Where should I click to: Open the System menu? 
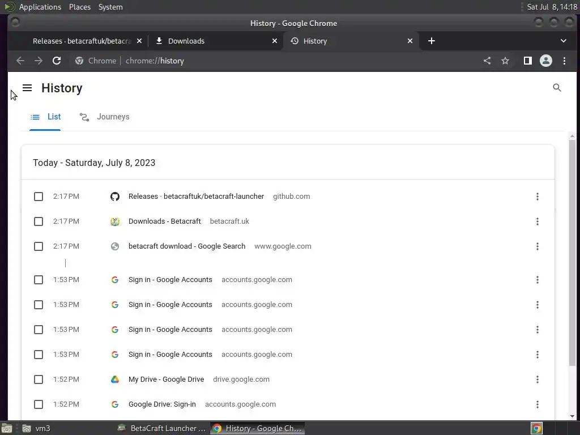[x=110, y=7]
